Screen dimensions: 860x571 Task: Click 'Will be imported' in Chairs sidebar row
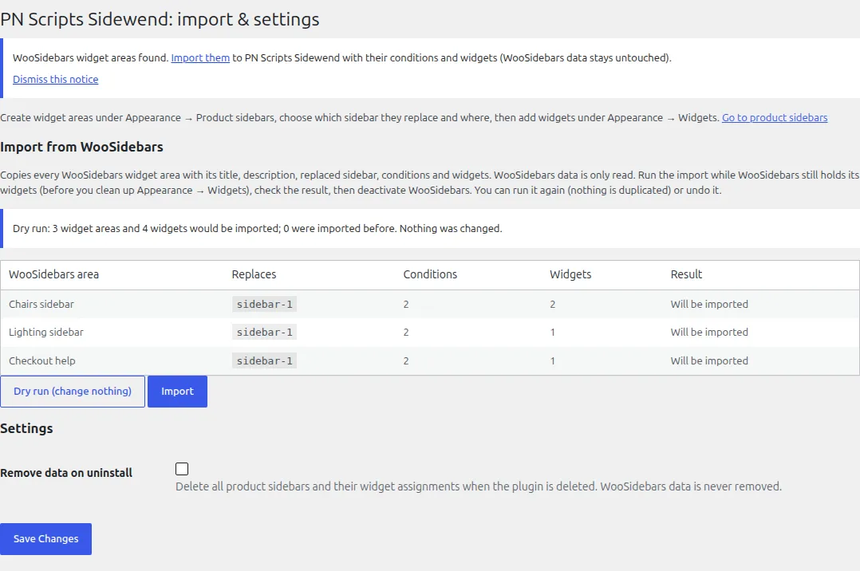[x=709, y=304]
